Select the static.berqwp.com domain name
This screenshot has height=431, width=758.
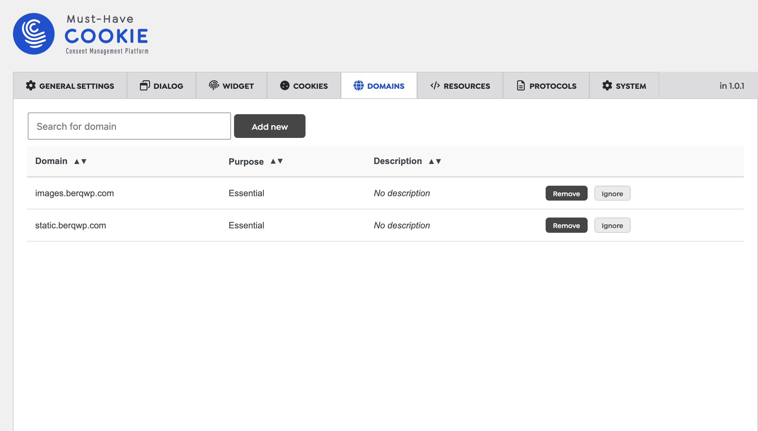pyautogui.click(x=70, y=225)
